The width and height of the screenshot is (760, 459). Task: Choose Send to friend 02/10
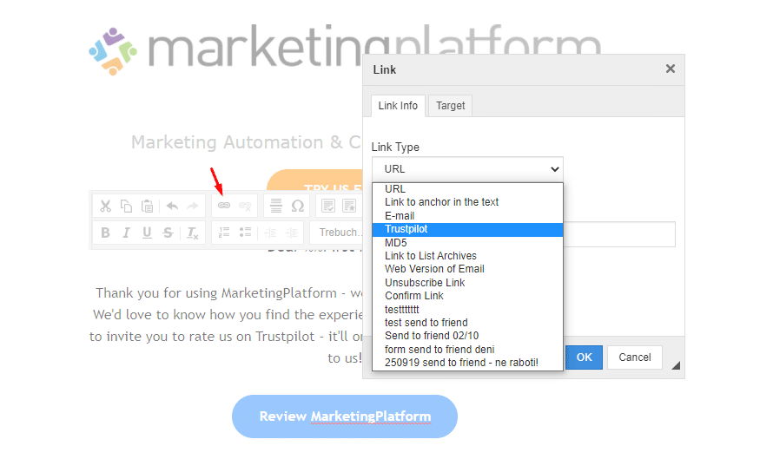pos(467,336)
